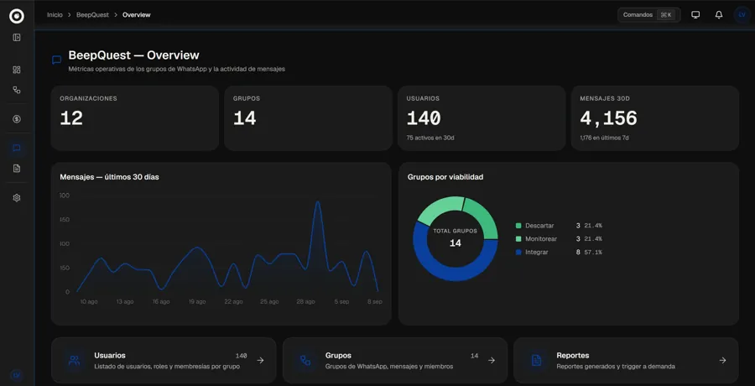
Task: Open the notifications bell
Action: 719,15
